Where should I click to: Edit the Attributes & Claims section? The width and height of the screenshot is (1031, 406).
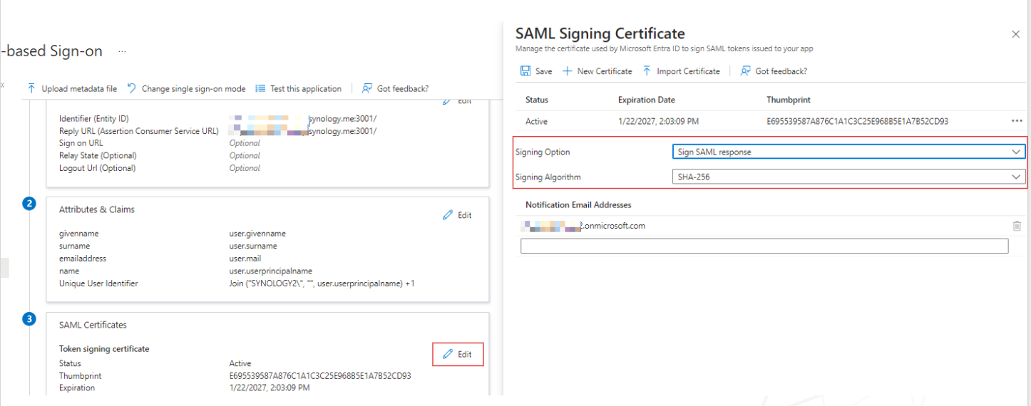(457, 215)
